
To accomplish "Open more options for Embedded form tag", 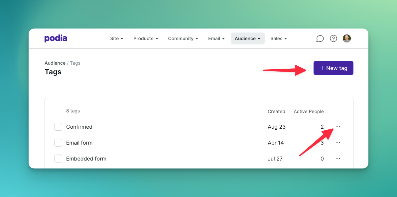I will (x=338, y=159).
